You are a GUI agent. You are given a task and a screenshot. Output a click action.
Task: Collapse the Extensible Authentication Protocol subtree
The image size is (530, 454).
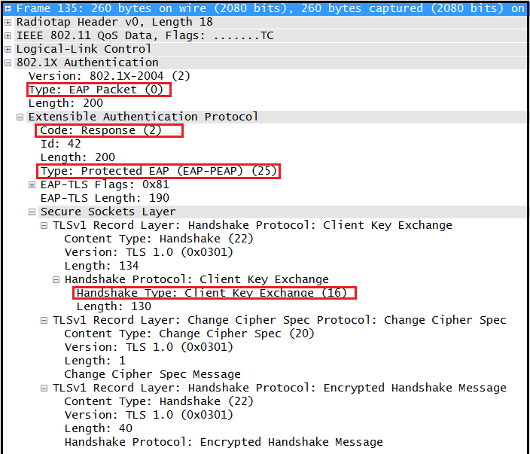(x=20, y=117)
